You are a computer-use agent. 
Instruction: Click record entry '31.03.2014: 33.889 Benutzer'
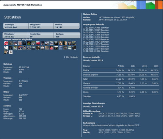pos(96,30)
